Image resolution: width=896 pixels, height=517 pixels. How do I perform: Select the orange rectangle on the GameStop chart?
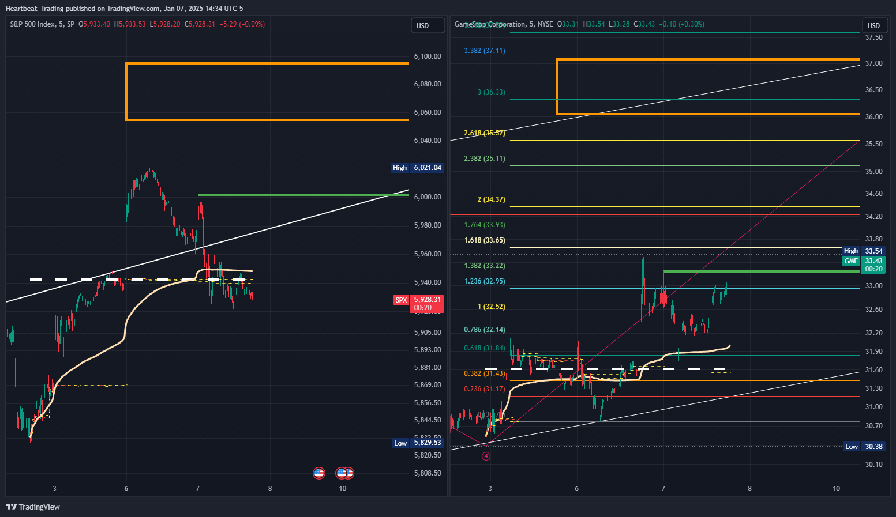click(x=708, y=86)
